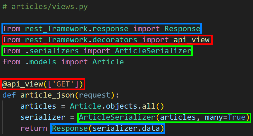Click the 'many' keyword argument
Screen dimensions: 253x136
pyautogui.click(x=214, y=117)
